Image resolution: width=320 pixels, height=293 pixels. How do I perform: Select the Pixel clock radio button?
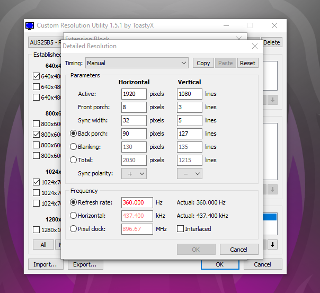tap(74, 229)
